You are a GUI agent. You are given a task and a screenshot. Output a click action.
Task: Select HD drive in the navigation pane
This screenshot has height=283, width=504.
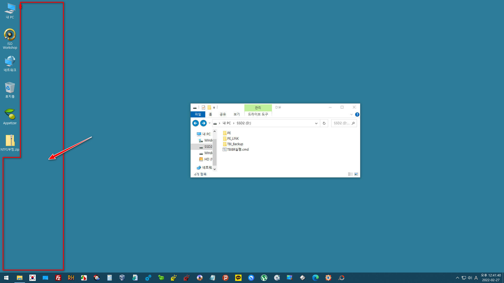pyautogui.click(x=206, y=159)
